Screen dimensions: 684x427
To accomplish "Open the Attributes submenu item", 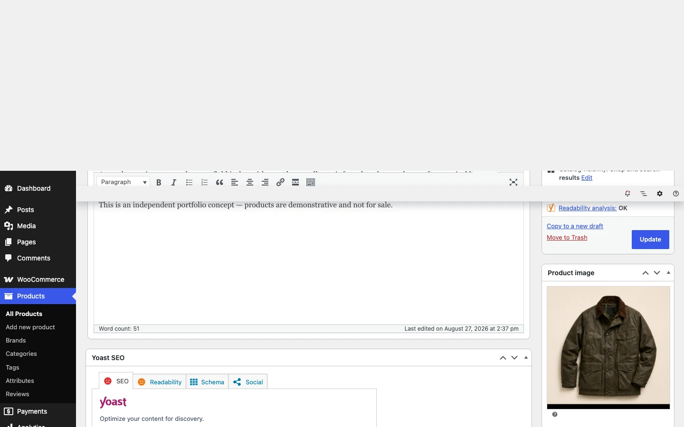I will coord(20,381).
